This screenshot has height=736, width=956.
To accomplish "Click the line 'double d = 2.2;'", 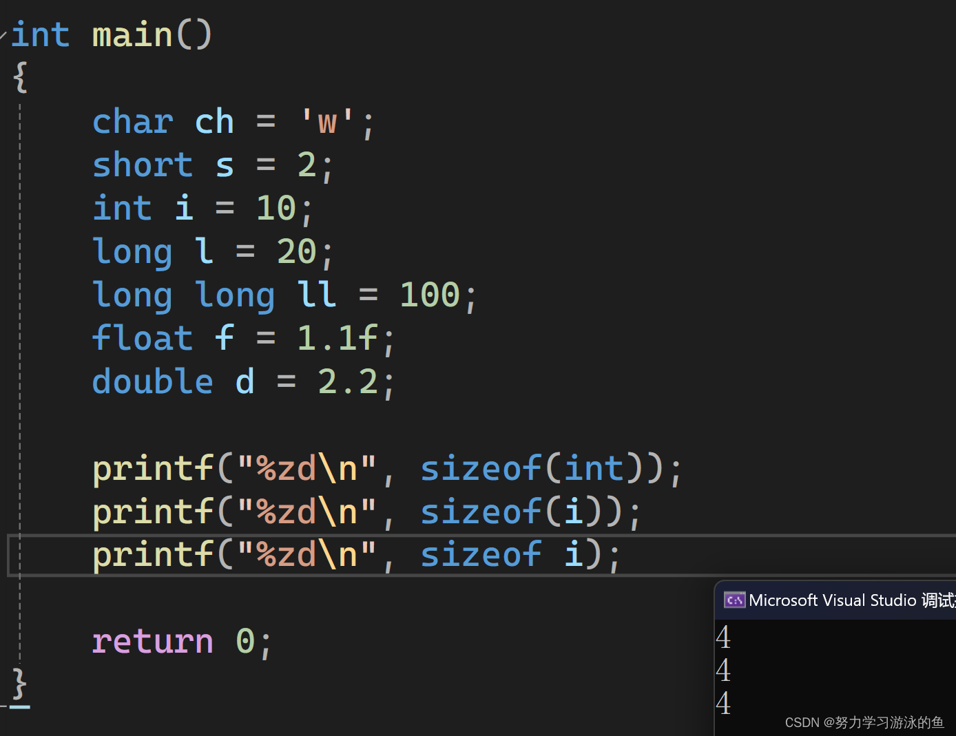I will (x=244, y=382).
